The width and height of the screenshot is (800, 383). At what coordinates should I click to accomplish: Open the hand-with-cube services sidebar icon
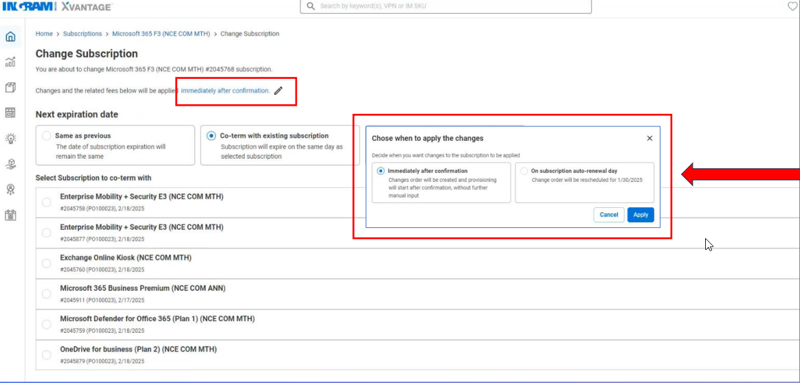point(10,164)
